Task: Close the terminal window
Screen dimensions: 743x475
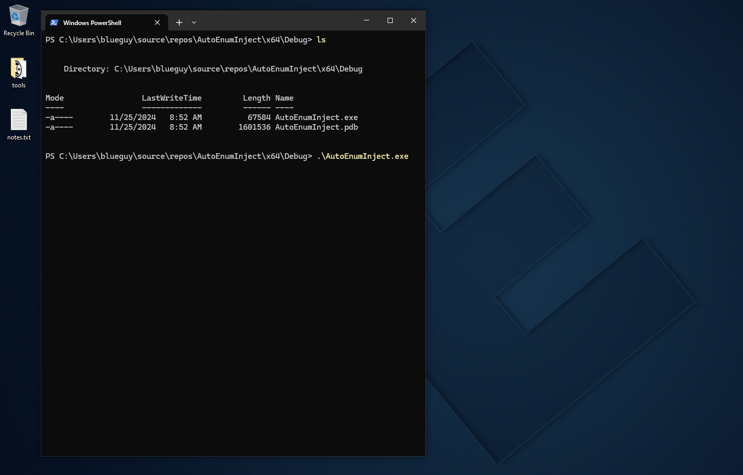Action: pos(414,20)
